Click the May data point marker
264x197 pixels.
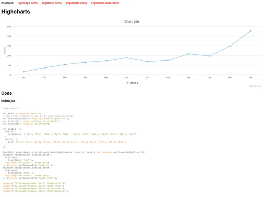tap(106, 61)
